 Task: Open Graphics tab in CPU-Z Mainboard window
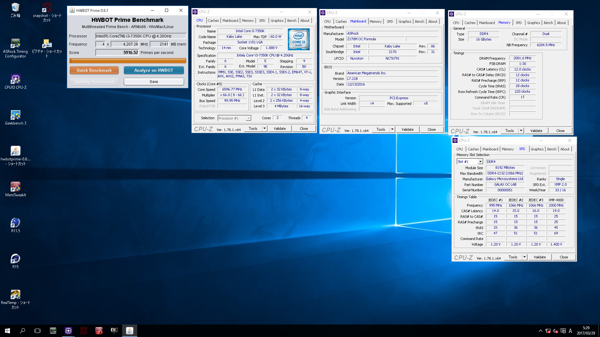[405, 22]
